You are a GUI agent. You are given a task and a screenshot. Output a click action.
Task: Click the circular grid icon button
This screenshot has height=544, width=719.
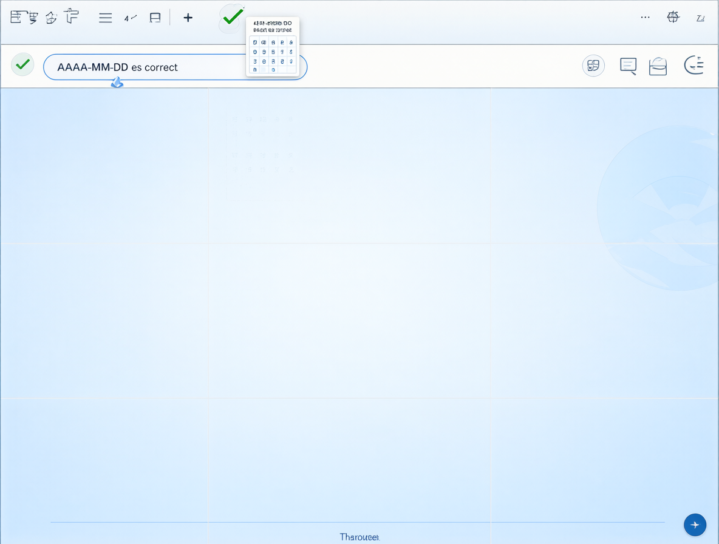pos(593,66)
